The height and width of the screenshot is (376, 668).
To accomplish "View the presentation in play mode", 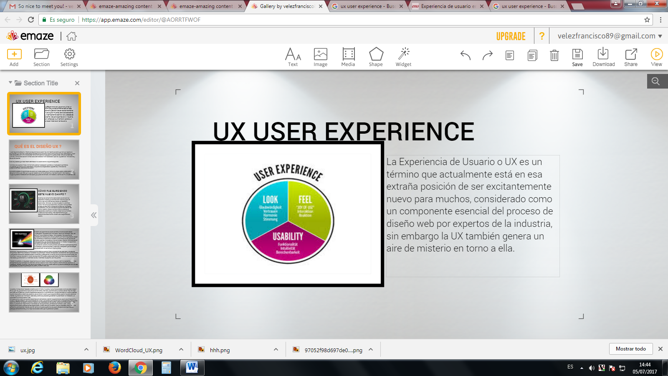I will [657, 57].
